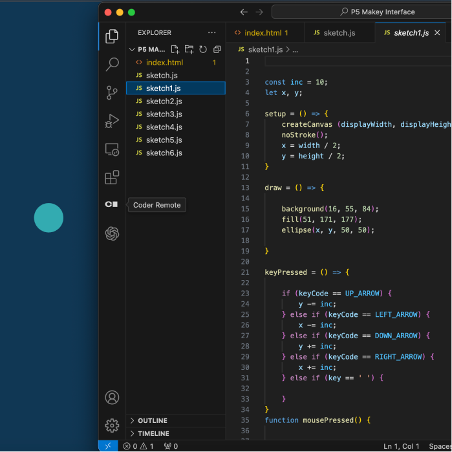
Task: Click the 'background(16, 55, 84);' line
Action: 330,209
